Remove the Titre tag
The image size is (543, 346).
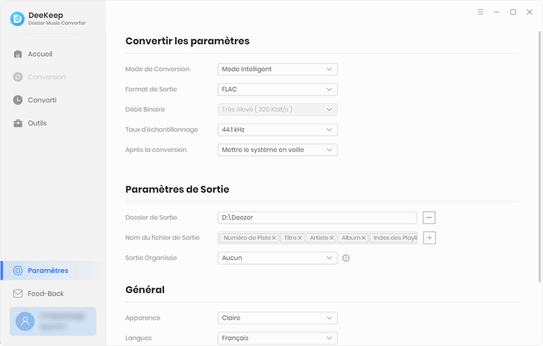tap(300, 238)
